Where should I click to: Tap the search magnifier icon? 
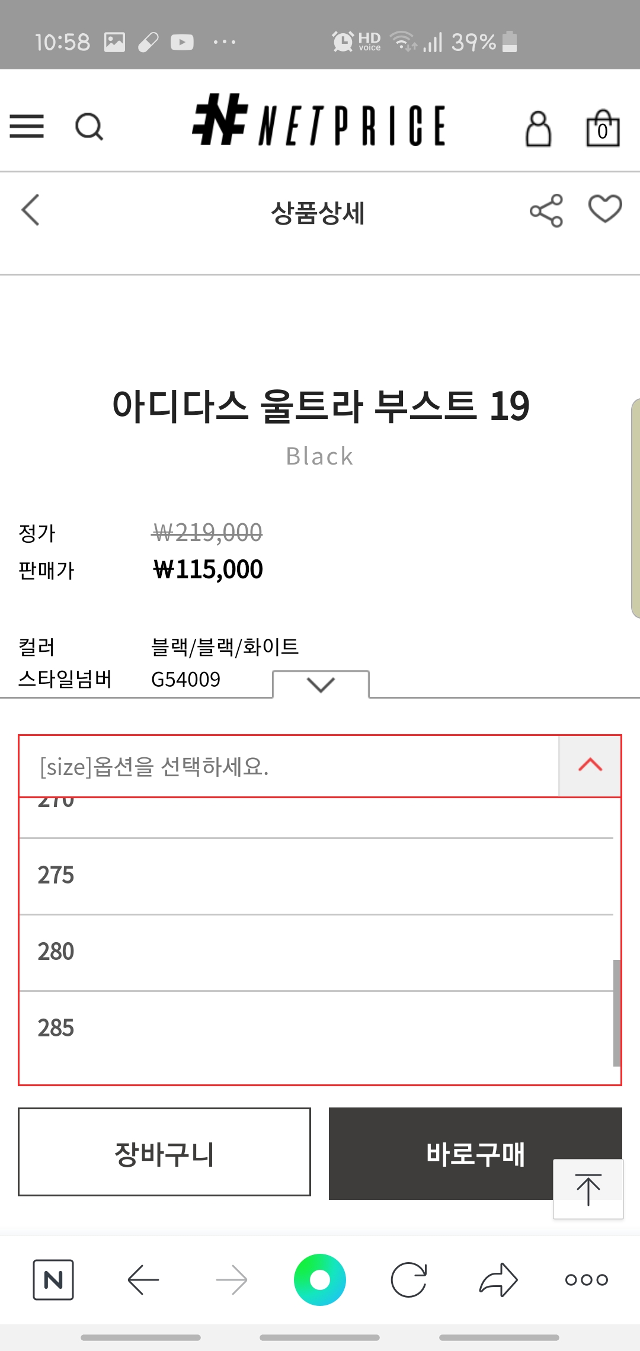(89, 126)
